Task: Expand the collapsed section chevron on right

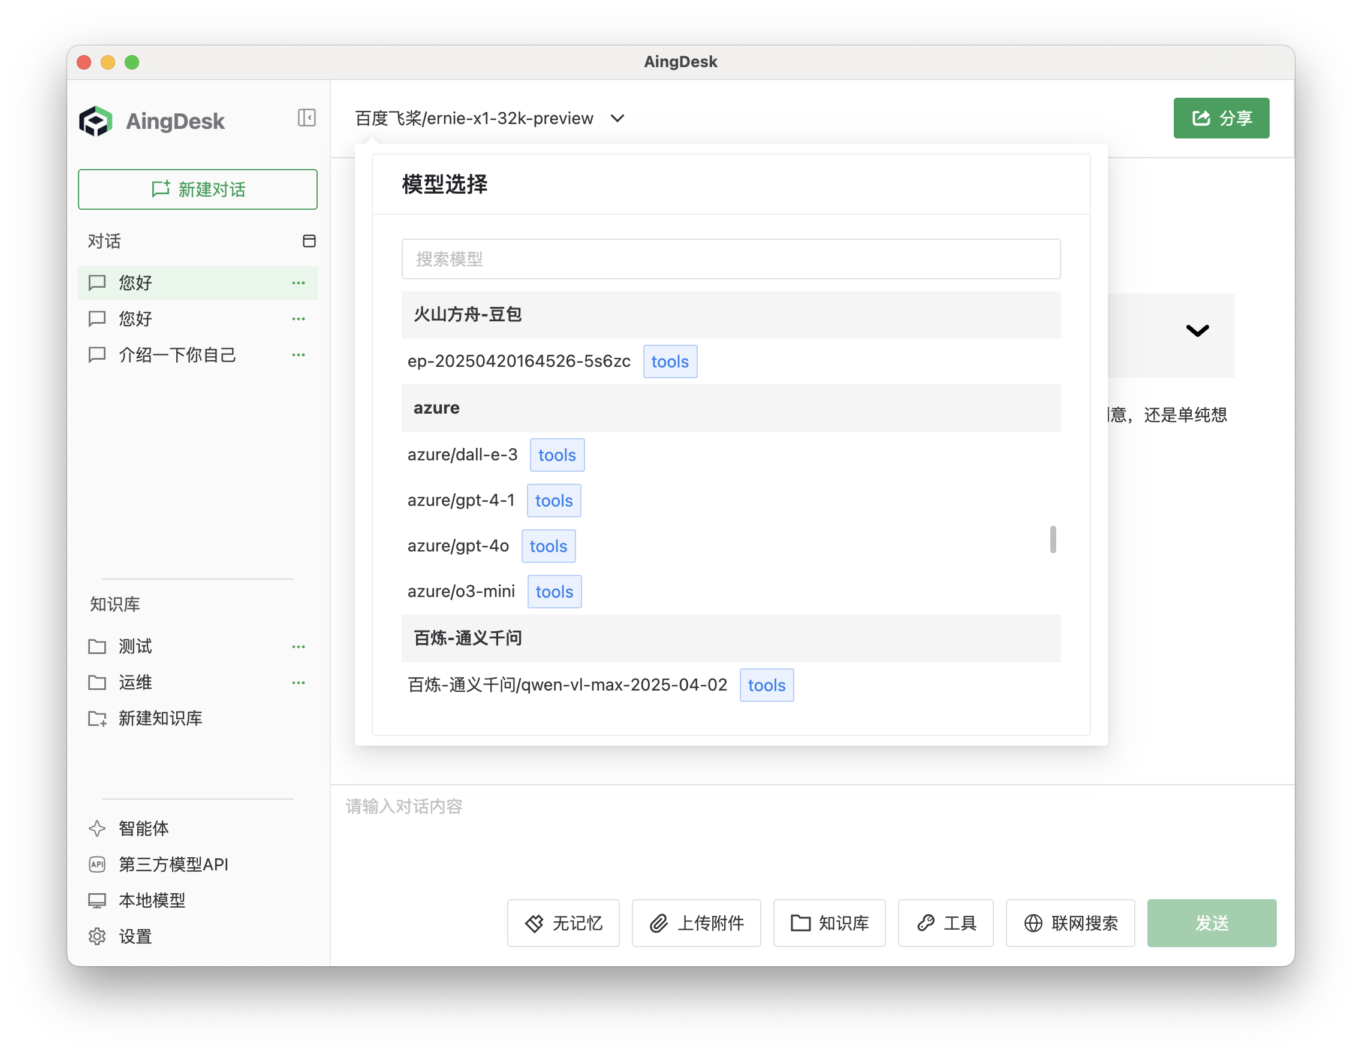Action: [x=1197, y=330]
